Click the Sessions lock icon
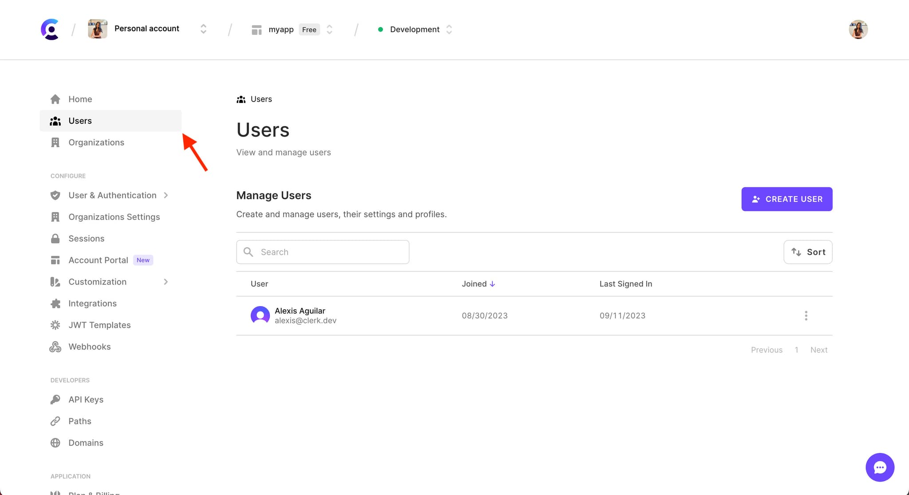Screen dimensions: 909x495 55,239
